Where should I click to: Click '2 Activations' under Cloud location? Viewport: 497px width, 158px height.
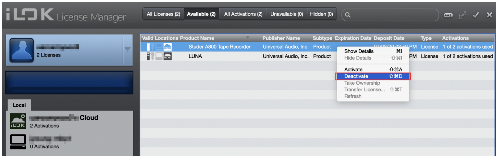point(44,126)
